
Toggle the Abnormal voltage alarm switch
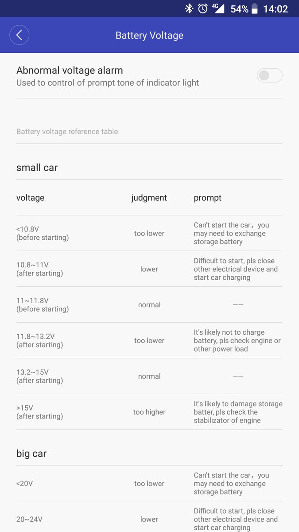tap(269, 75)
